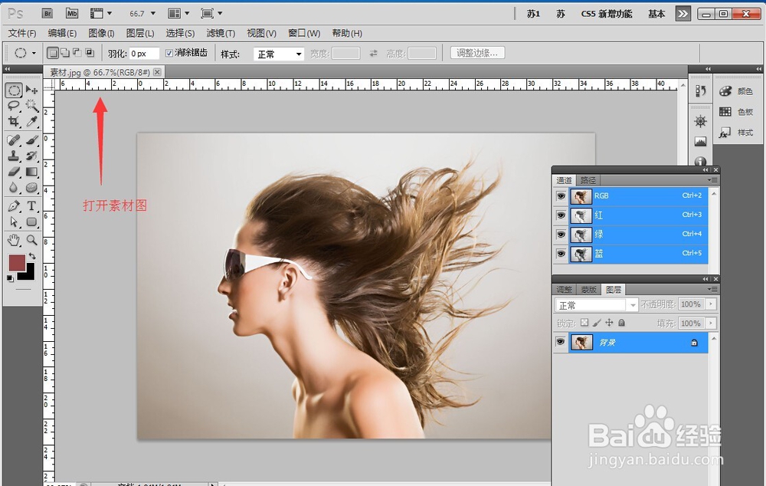This screenshot has width=766, height=486.
Task: Open the Swatches panel button
Action: 736,112
